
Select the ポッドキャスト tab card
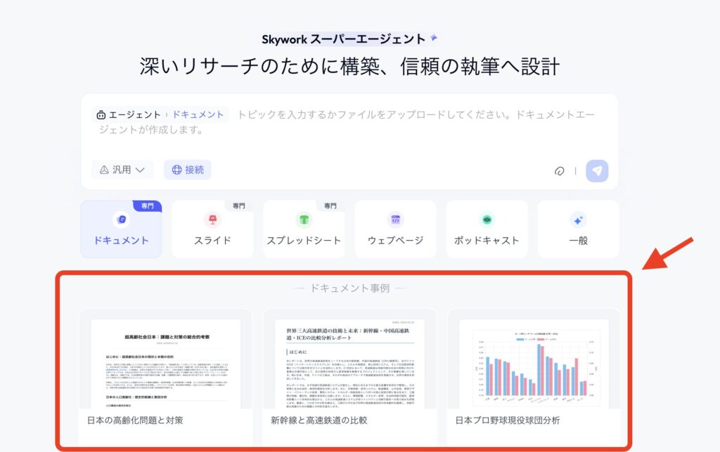(487, 229)
